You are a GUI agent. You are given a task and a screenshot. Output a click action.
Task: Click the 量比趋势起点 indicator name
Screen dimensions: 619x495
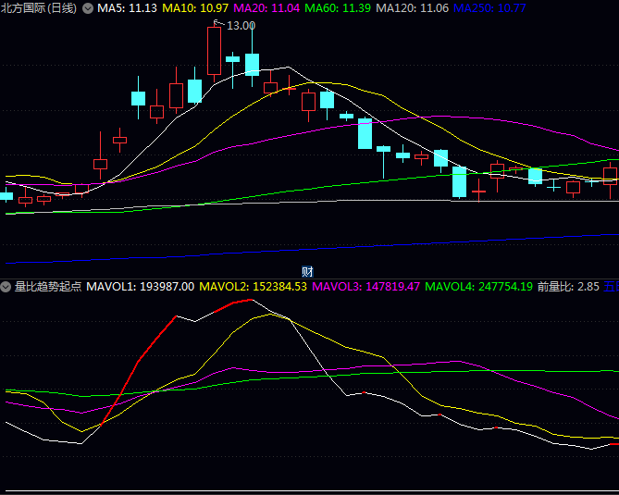47,287
